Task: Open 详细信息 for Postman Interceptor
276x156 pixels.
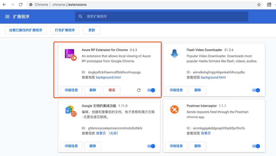Action: coord(176,146)
